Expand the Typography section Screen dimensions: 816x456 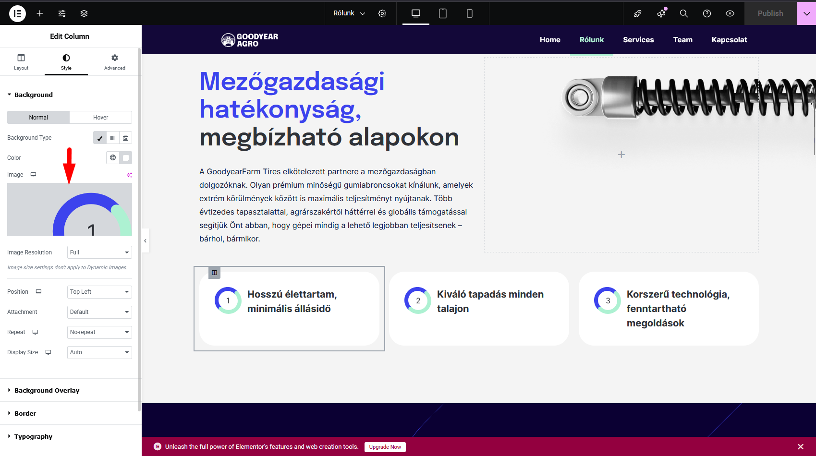(x=70, y=436)
